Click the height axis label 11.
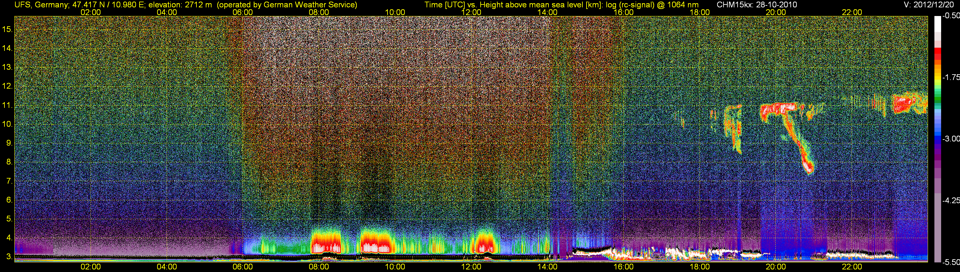The height and width of the screenshot is (272, 960). [7, 105]
